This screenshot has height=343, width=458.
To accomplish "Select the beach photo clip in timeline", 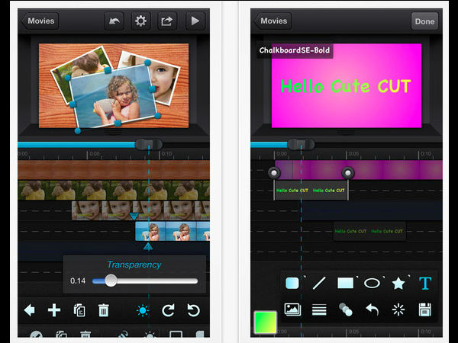I will click(x=172, y=231).
